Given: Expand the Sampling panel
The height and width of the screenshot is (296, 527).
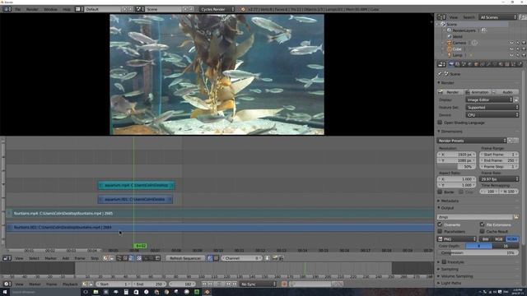Looking at the screenshot, I should (x=449, y=269).
